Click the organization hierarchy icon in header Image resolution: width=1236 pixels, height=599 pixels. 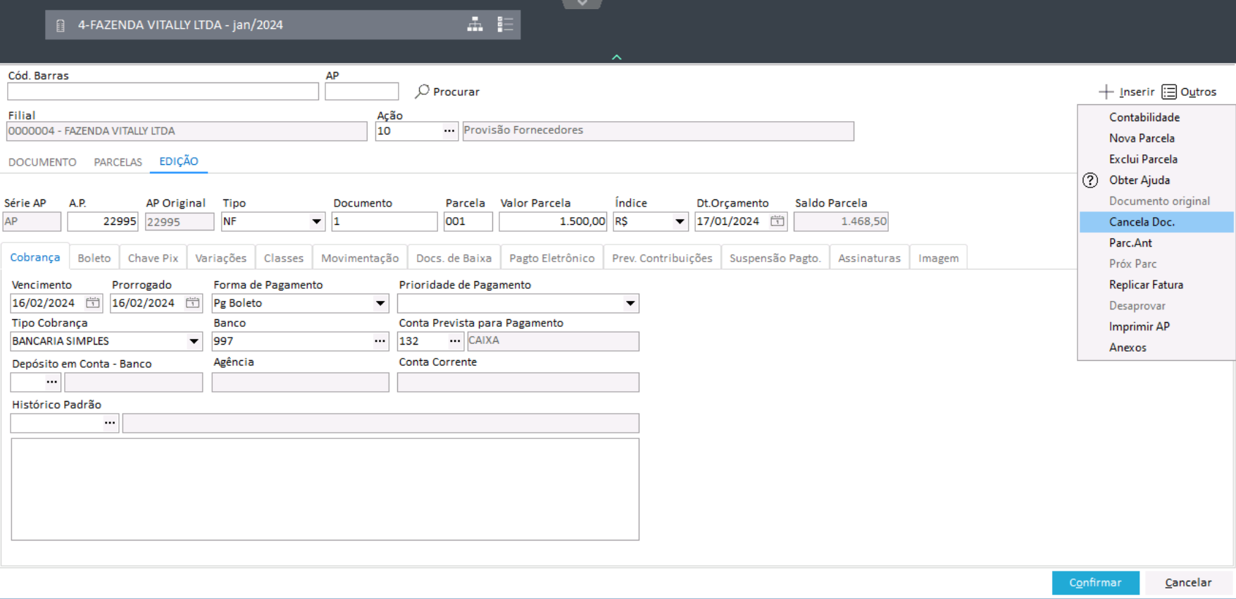[475, 25]
